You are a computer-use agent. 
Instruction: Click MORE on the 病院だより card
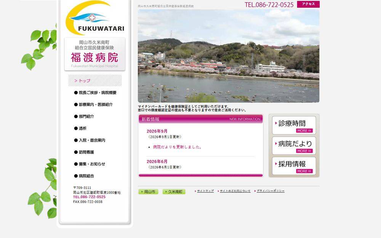pyautogui.click(x=304, y=151)
